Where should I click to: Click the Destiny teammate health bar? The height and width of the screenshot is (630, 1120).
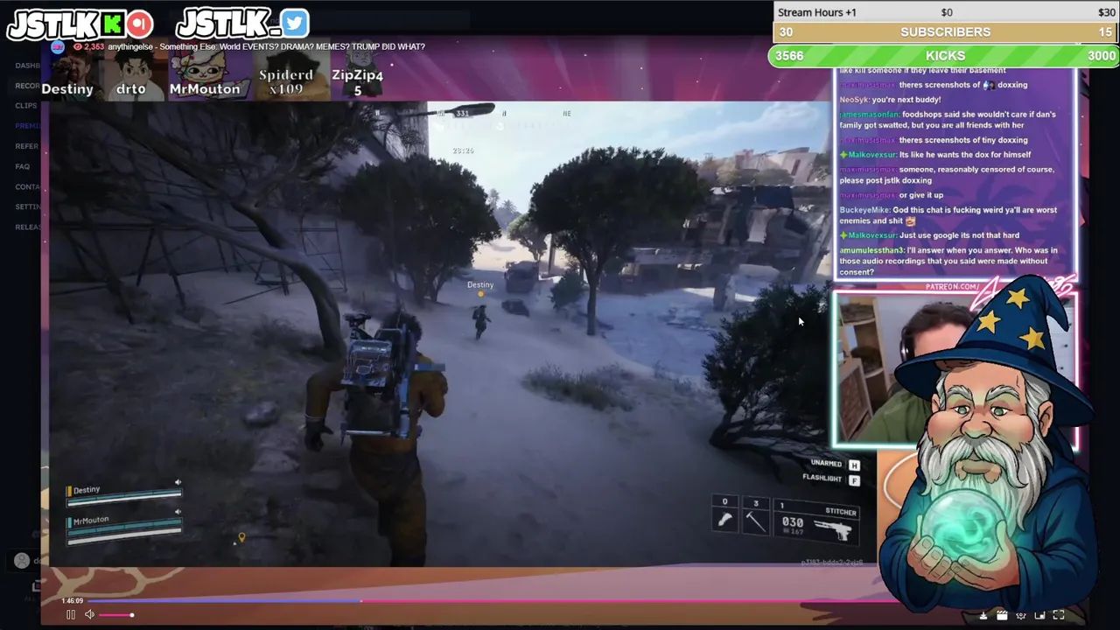[x=124, y=496]
